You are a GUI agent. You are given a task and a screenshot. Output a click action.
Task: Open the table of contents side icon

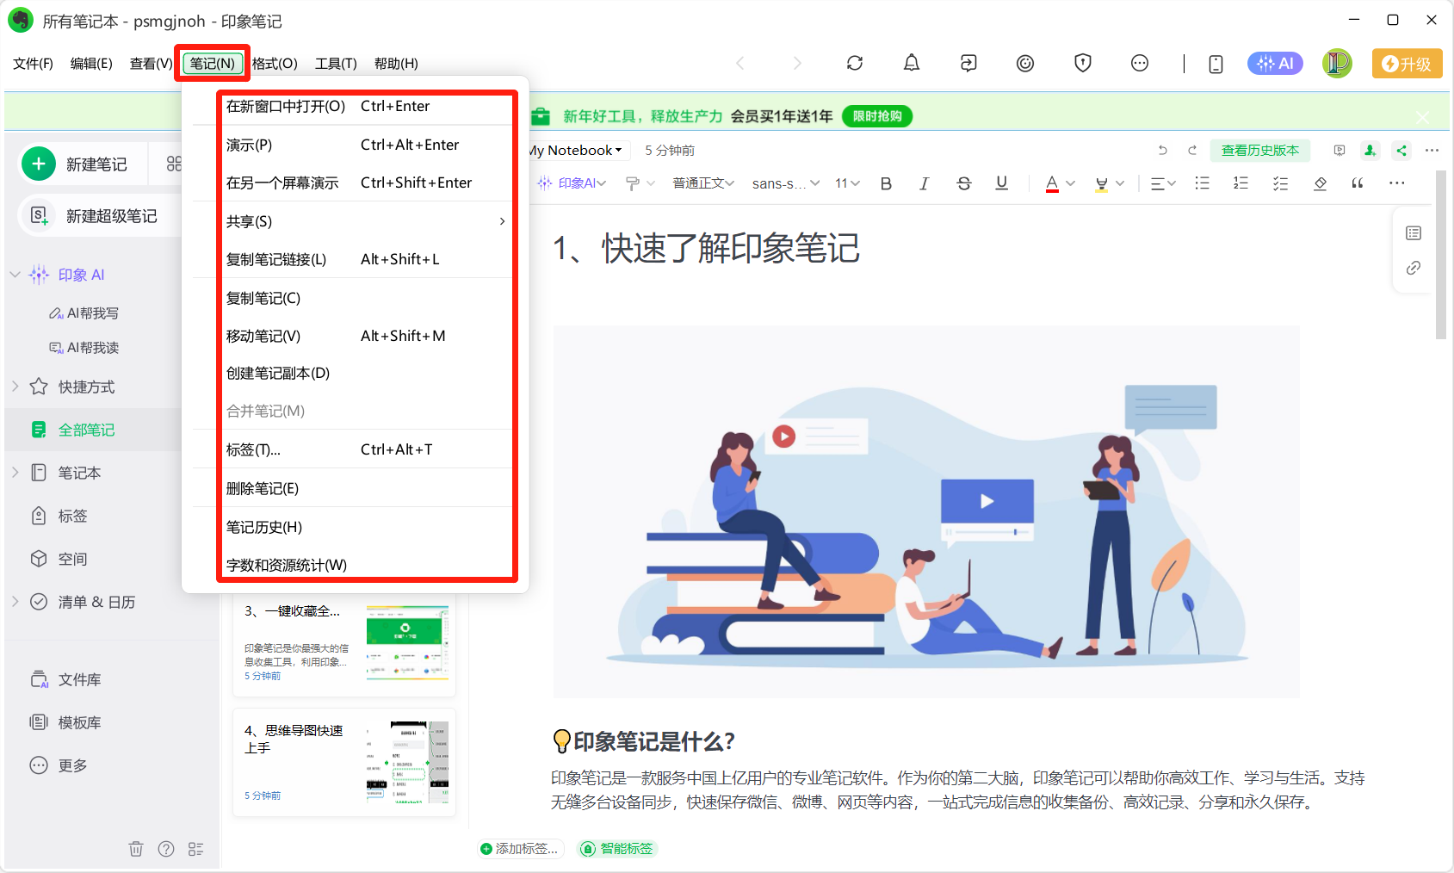[1414, 232]
